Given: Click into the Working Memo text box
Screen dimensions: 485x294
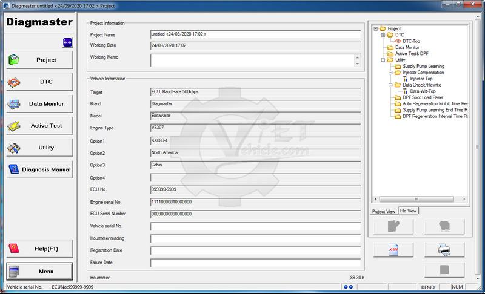Looking at the screenshot, I should 252,60.
